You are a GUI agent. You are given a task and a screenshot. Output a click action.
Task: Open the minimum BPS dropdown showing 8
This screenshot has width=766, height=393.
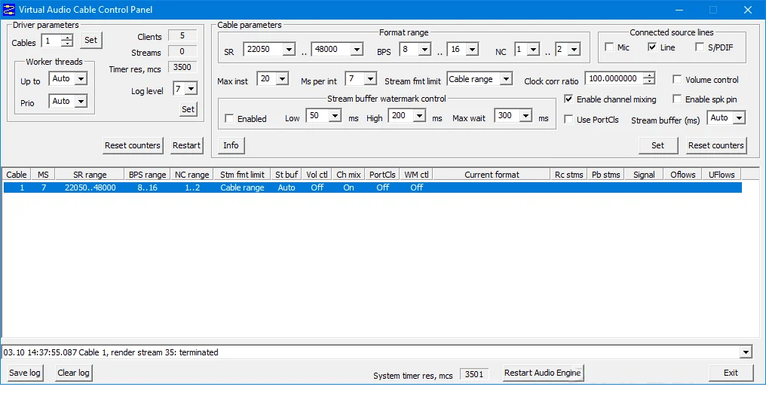pyautogui.click(x=424, y=49)
